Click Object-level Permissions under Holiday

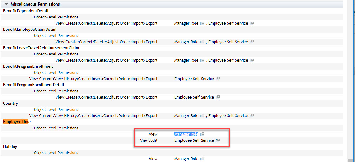(x=56, y=153)
